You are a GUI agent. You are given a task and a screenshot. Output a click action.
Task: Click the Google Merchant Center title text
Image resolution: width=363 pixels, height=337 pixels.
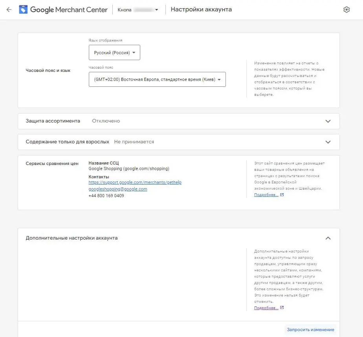69,10
